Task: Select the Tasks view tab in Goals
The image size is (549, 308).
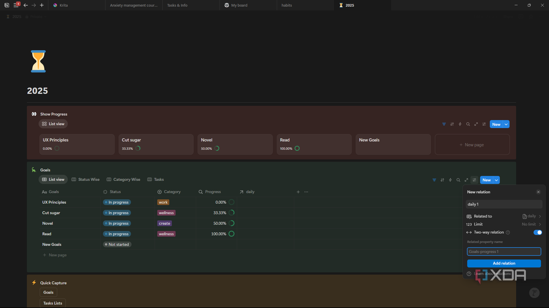Action: pos(156,180)
